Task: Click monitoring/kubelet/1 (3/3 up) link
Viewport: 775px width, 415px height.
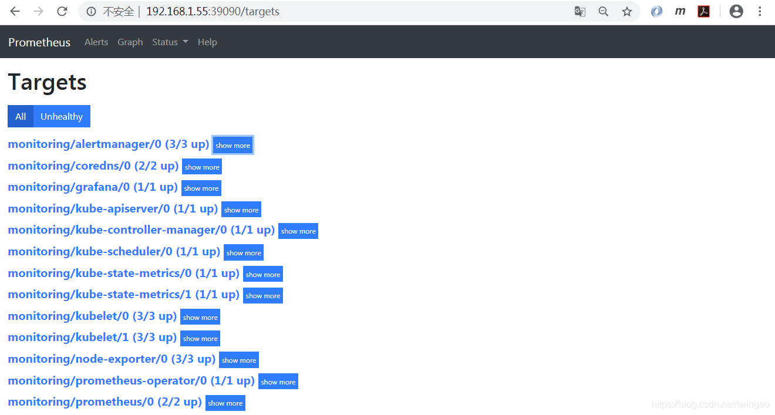Action: pyautogui.click(x=92, y=337)
